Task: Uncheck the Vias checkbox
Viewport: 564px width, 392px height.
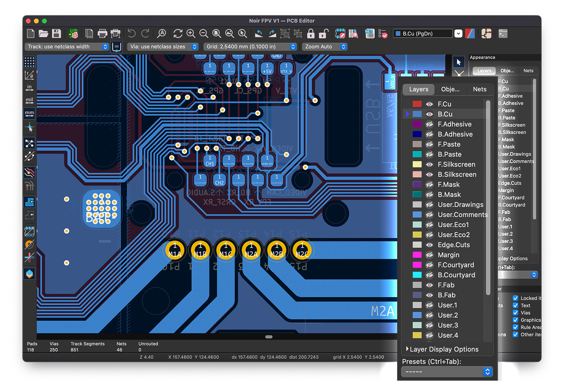Action: pyautogui.click(x=515, y=313)
